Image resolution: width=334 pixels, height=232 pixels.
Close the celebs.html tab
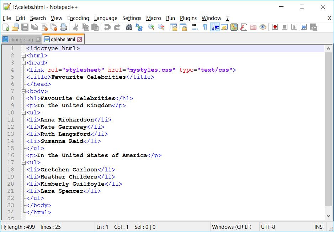coord(79,39)
